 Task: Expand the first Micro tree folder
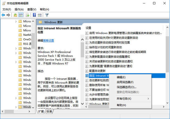(16, 21)
